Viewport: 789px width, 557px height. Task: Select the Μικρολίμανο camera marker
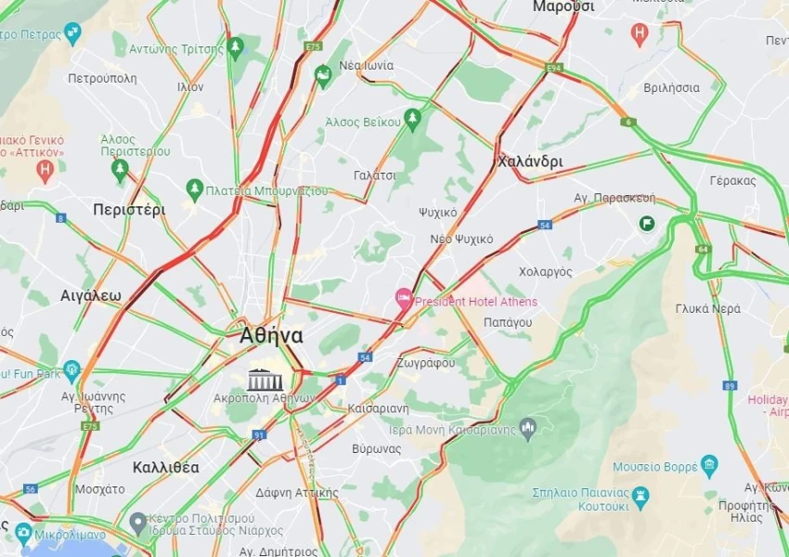click(x=23, y=534)
